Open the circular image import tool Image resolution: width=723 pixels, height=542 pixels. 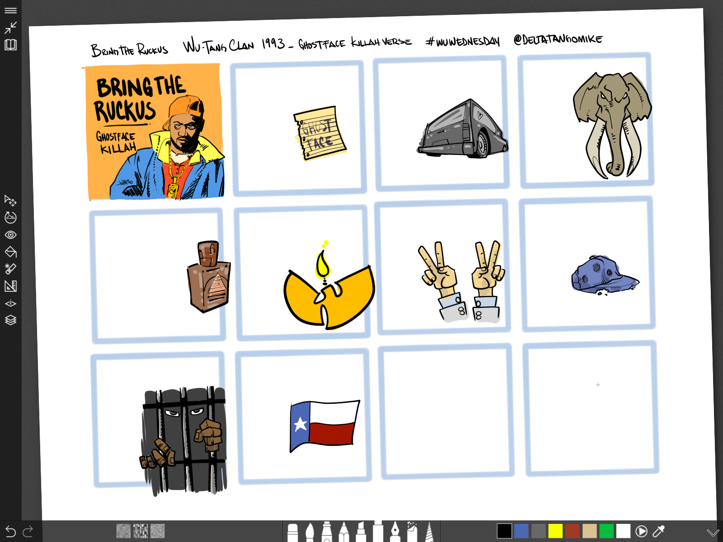10,218
